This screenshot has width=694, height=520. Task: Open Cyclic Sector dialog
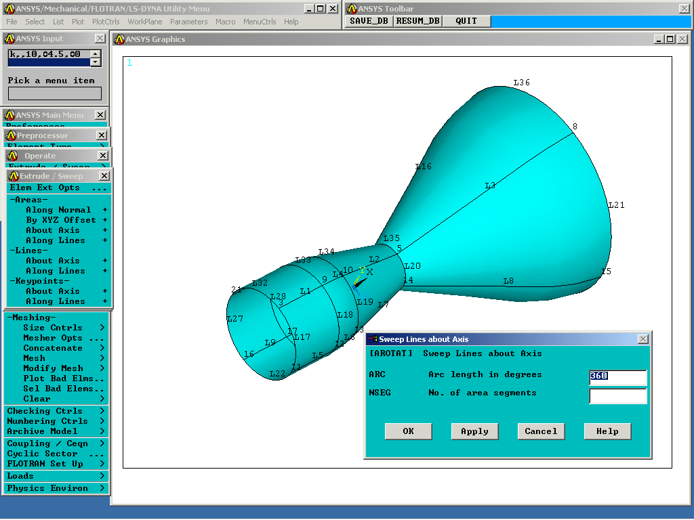tap(56, 454)
